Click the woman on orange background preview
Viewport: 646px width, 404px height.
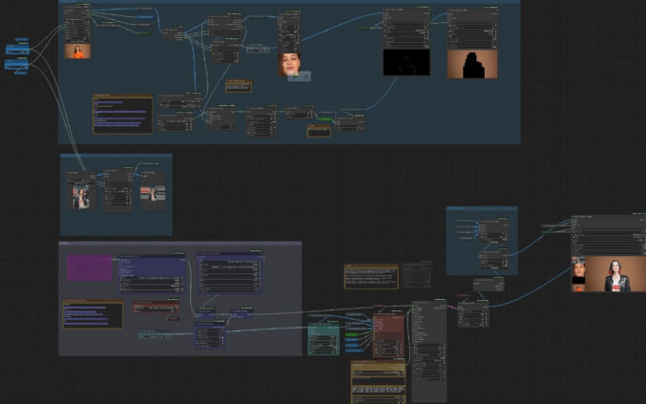(x=77, y=51)
